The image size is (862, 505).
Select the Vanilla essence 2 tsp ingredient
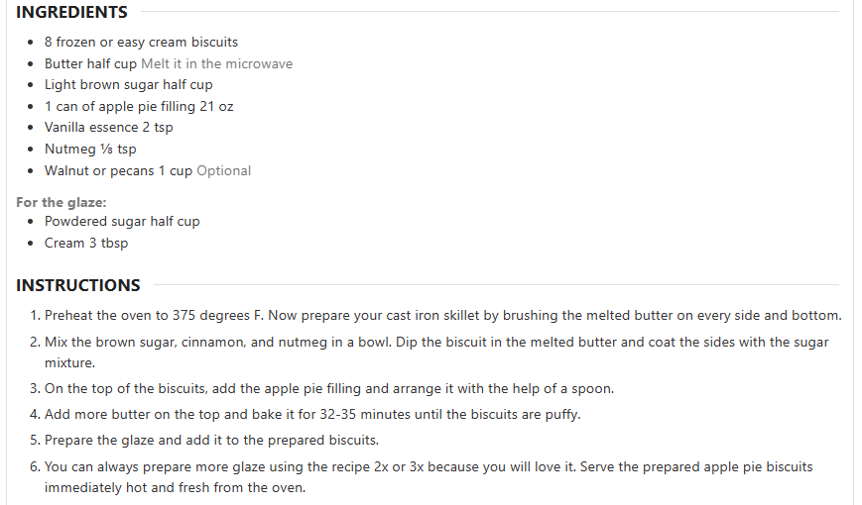coord(109,128)
